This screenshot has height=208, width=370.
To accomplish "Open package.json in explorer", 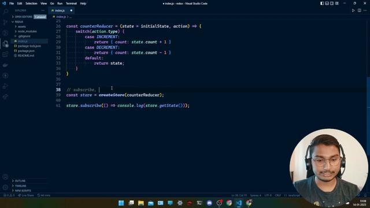I will point(26,51).
